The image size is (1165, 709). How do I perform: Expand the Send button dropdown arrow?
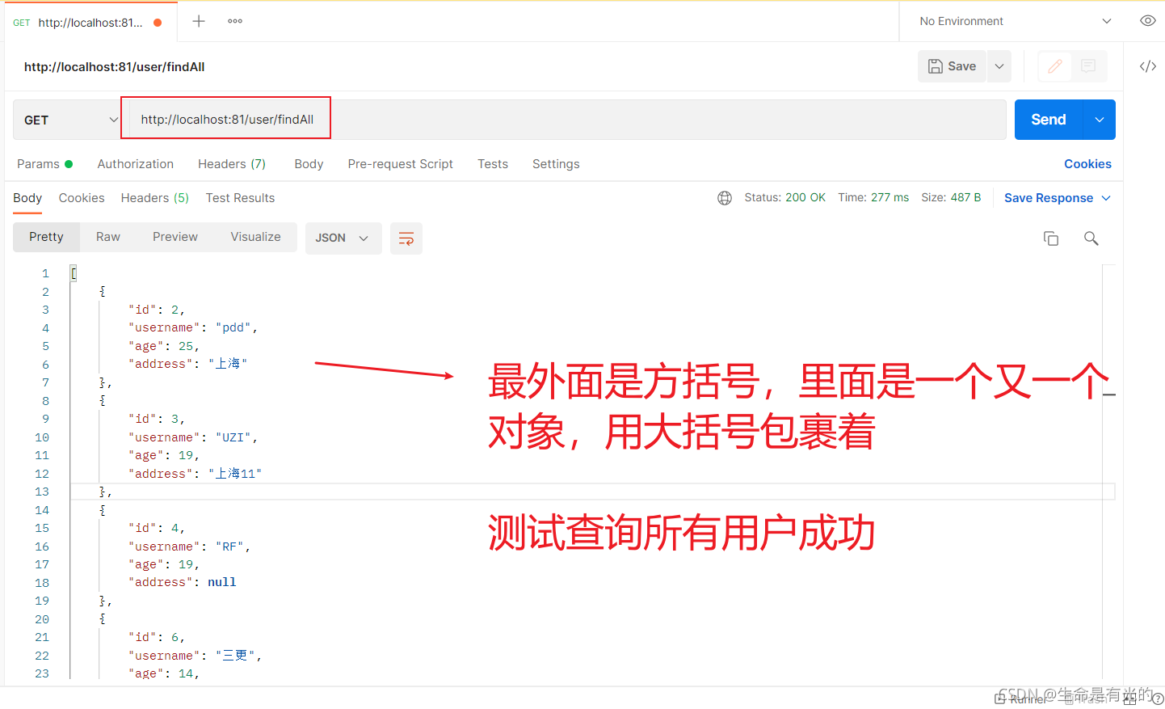1099,120
